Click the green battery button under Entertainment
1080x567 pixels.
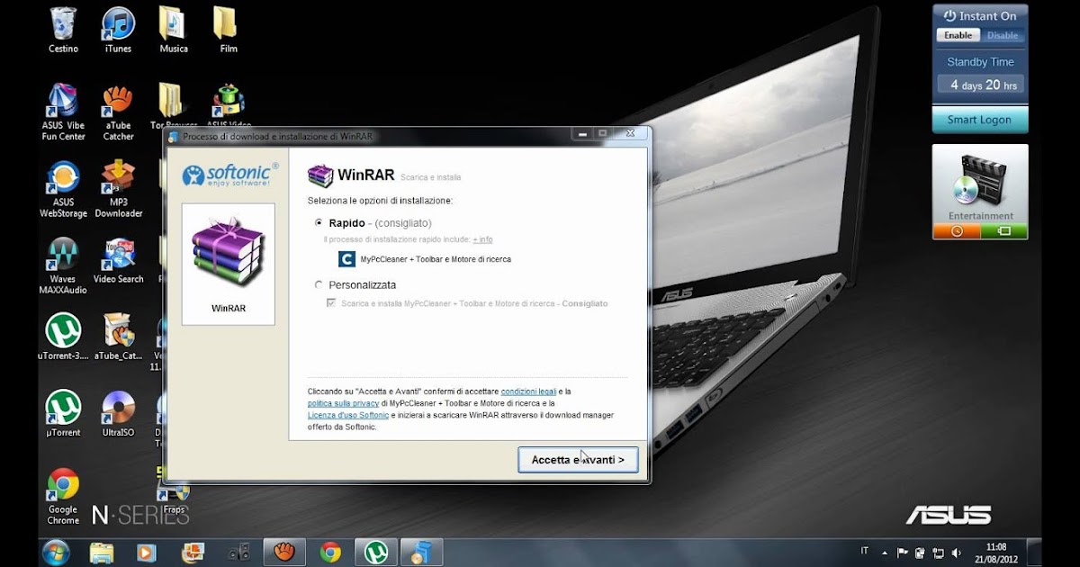(x=1003, y=230)
